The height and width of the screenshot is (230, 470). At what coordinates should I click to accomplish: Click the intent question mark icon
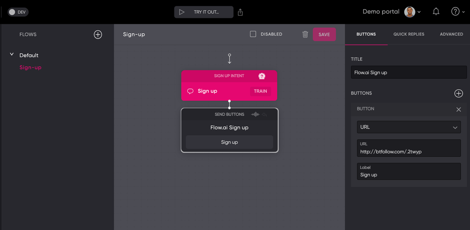pos(262,76)
